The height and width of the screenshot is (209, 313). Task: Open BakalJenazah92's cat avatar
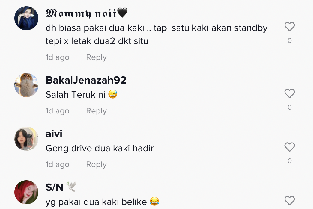click(x=26, y=85)
